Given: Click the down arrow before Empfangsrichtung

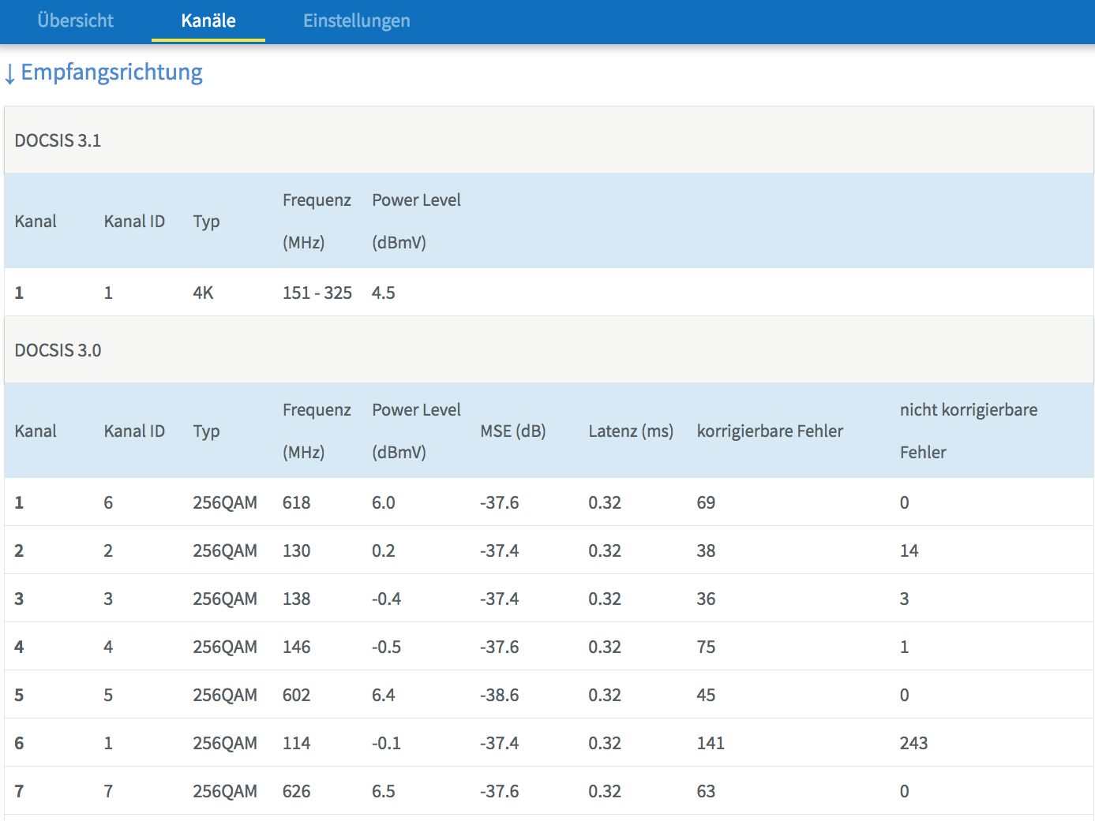Looking at the screenshot, I should [x=9, y=73].
